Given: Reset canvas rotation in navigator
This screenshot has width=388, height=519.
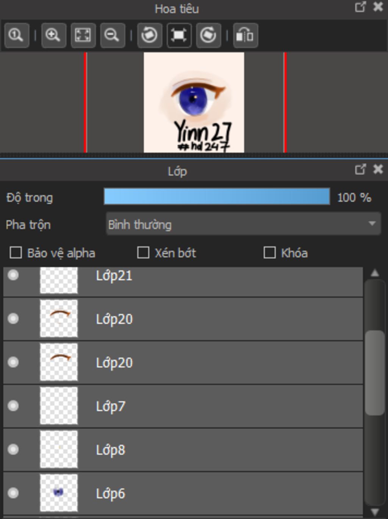Looking at the screenshot, I should pos(179,36).
